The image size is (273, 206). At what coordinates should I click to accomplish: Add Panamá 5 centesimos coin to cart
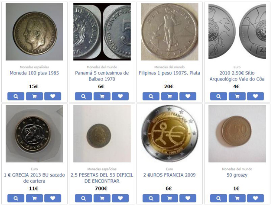[102, 97]
